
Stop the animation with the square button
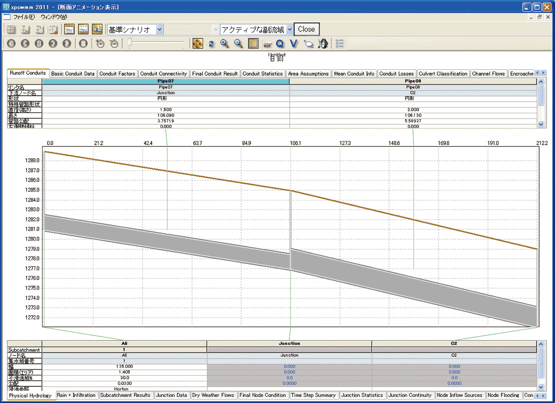tap(83, 43)
